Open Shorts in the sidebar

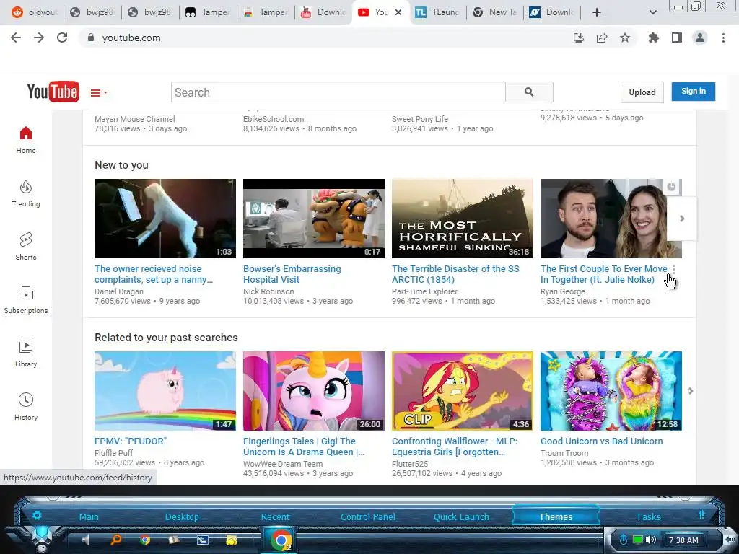pos(26,247)
